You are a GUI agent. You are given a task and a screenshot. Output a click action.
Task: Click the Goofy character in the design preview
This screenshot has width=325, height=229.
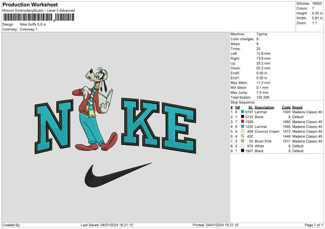click(95, 109)
